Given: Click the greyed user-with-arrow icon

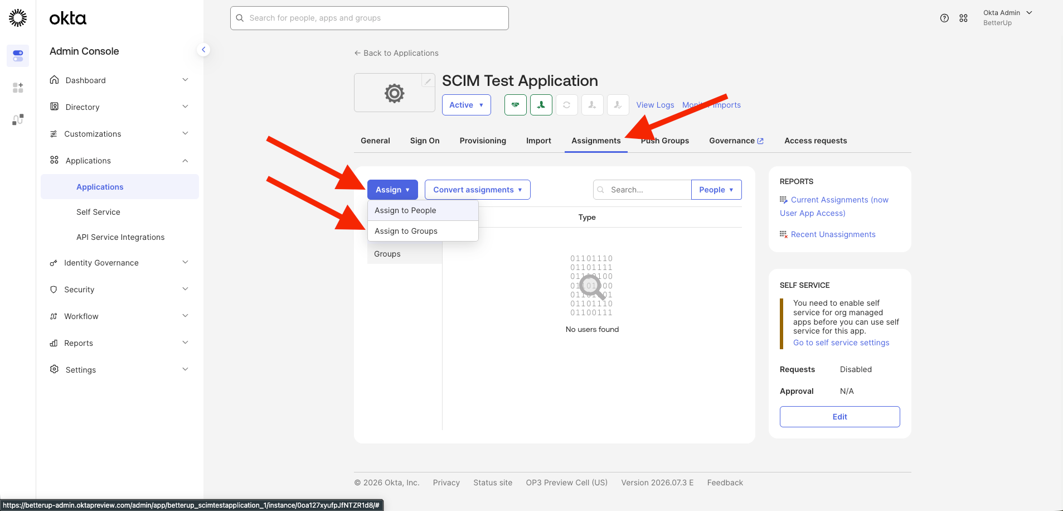Looking at the screenshot, I should coord(593,105).
